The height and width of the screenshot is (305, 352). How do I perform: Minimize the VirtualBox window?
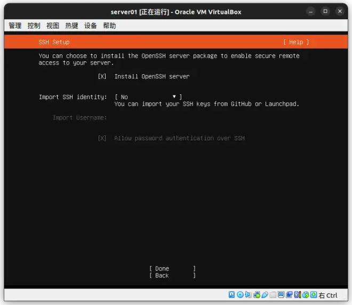(x=311, y=11)
